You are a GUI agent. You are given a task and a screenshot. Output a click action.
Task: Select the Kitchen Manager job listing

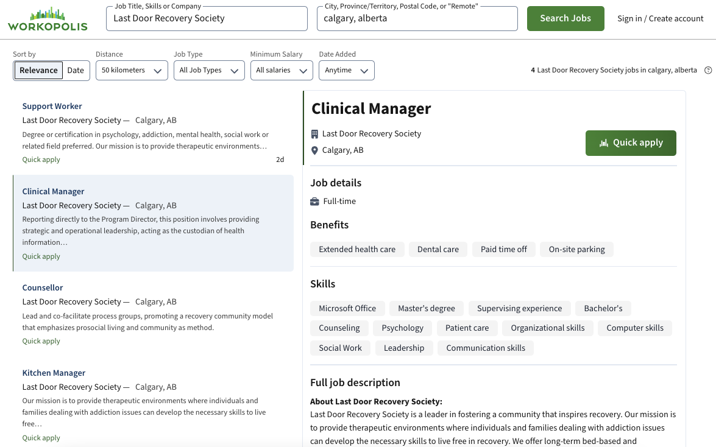point(53,373)
